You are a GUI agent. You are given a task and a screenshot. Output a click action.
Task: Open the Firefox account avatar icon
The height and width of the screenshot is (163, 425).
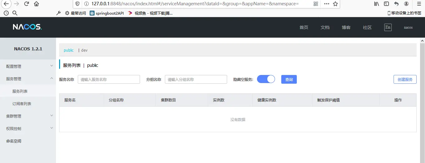406,4
